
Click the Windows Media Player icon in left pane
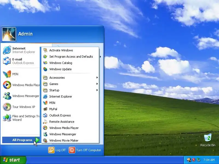click(7, 85)
